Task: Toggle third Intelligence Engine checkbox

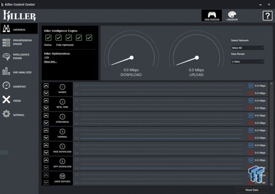Action: pos(69,38)
